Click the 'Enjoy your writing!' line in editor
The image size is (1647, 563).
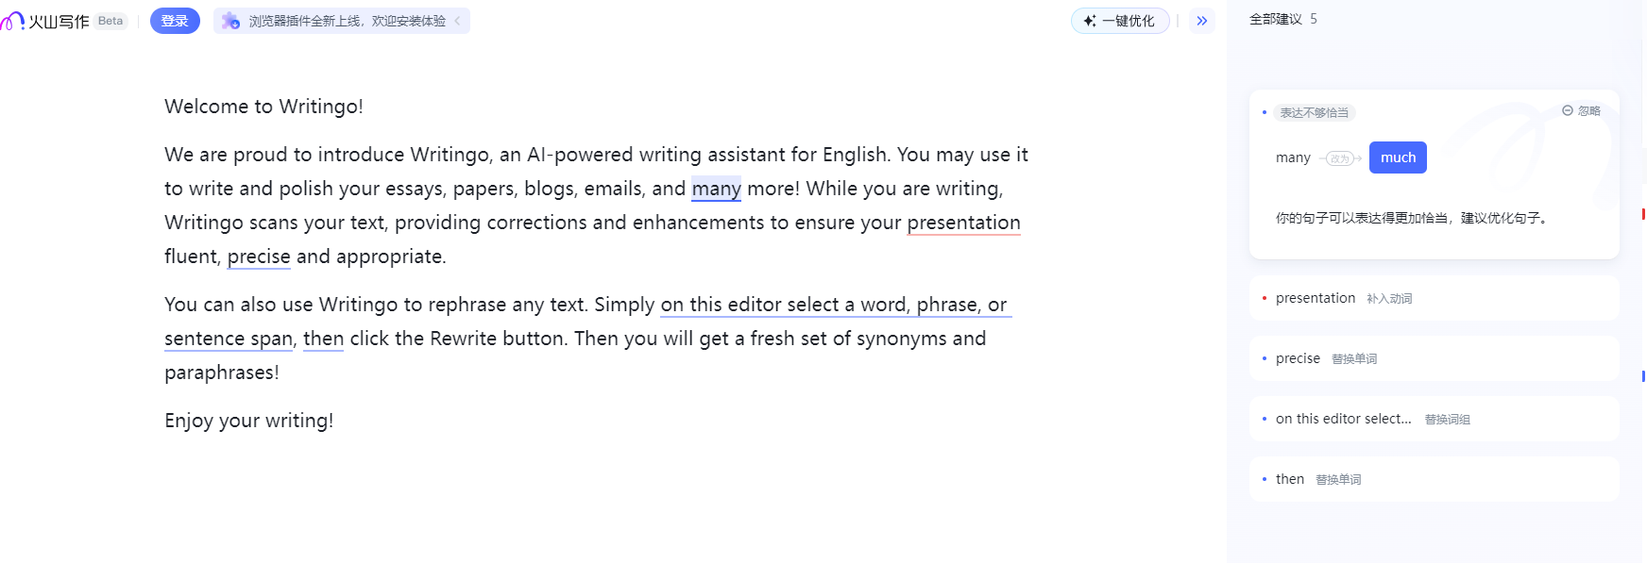(x=248, y=421)
